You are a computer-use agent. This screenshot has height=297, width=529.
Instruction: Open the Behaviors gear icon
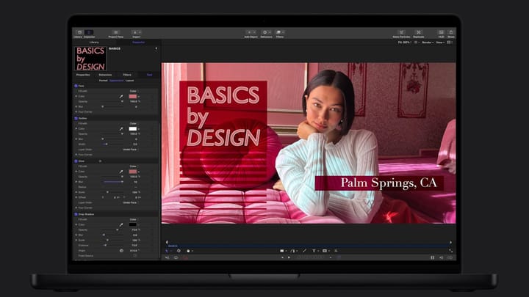266,33
